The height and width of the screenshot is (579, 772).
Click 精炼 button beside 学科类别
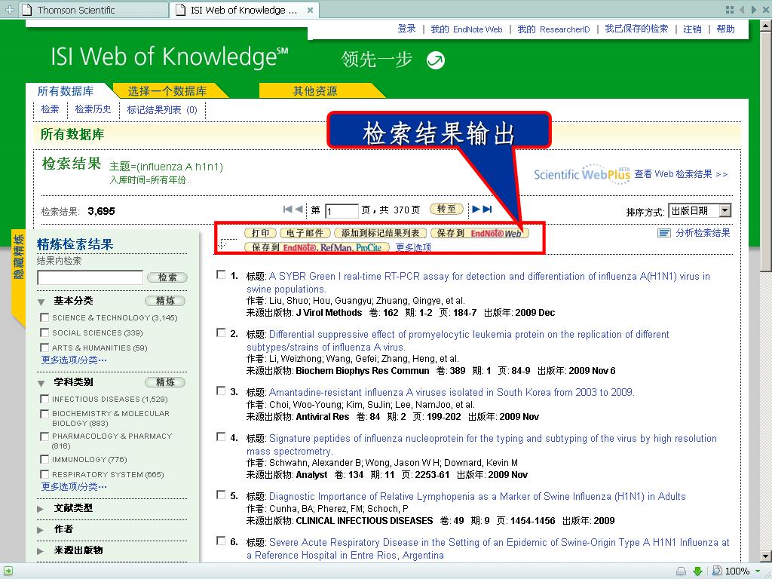click(165, 382)
